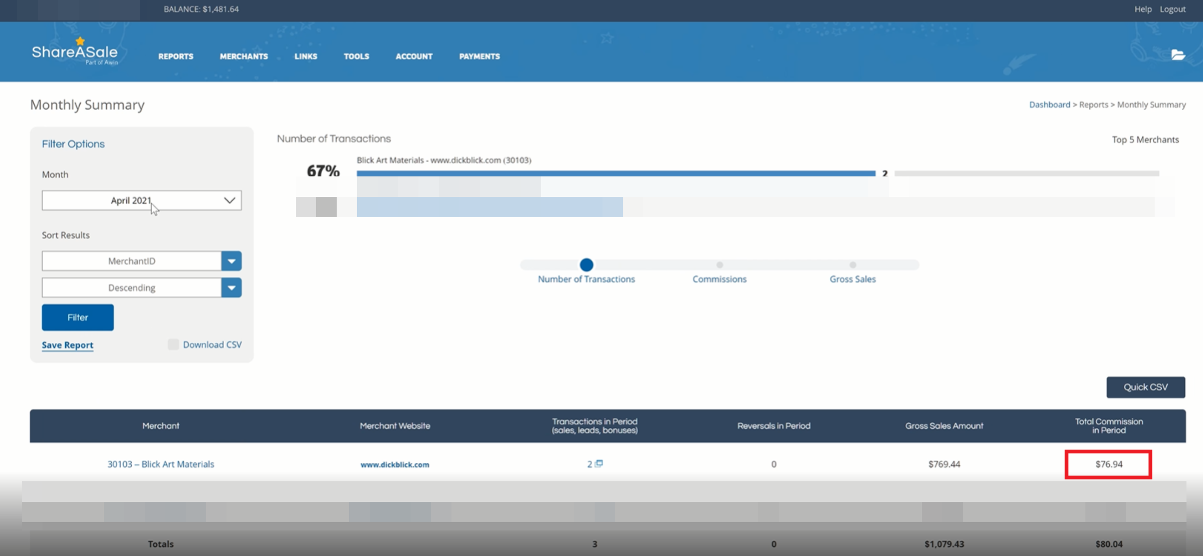The image size is (1203, 556).
Task: Go to Dashboard via breadcrumb
Action: point(1049,105)
